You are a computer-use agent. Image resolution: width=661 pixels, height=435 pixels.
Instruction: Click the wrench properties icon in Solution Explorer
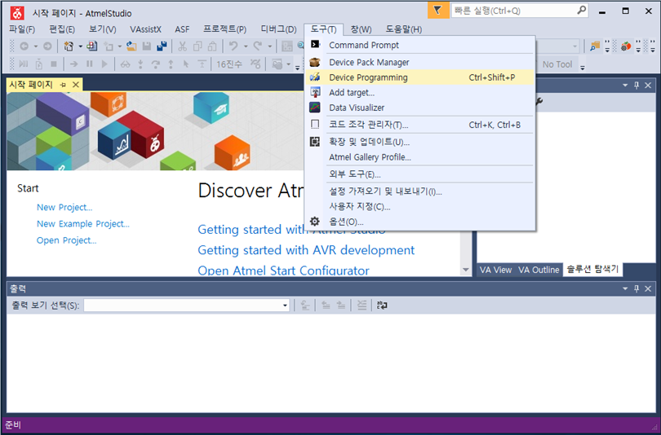coord(539,101)
